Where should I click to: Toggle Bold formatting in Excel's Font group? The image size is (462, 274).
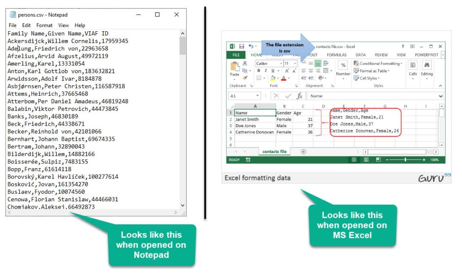tap(259, 70)
